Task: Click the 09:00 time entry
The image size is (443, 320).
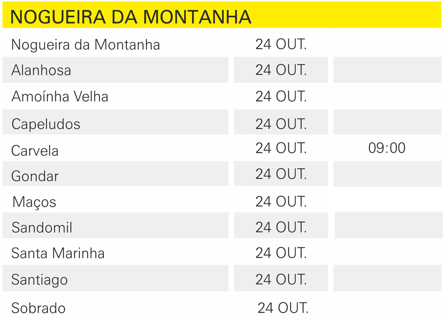Action: tap(387, 148)
